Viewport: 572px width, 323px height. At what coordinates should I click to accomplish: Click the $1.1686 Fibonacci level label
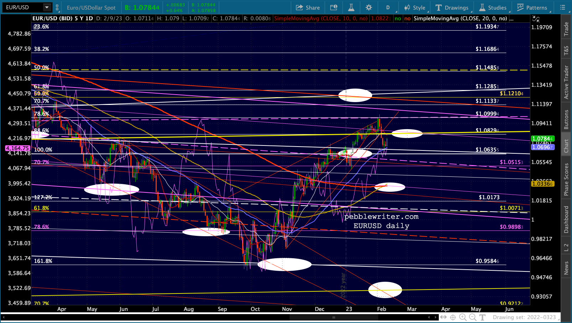(487, 49)
